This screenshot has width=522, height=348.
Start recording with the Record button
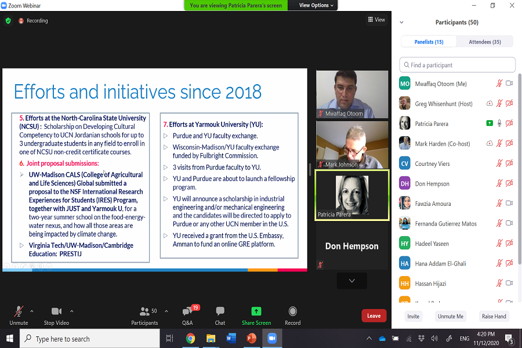coord(293,316)
